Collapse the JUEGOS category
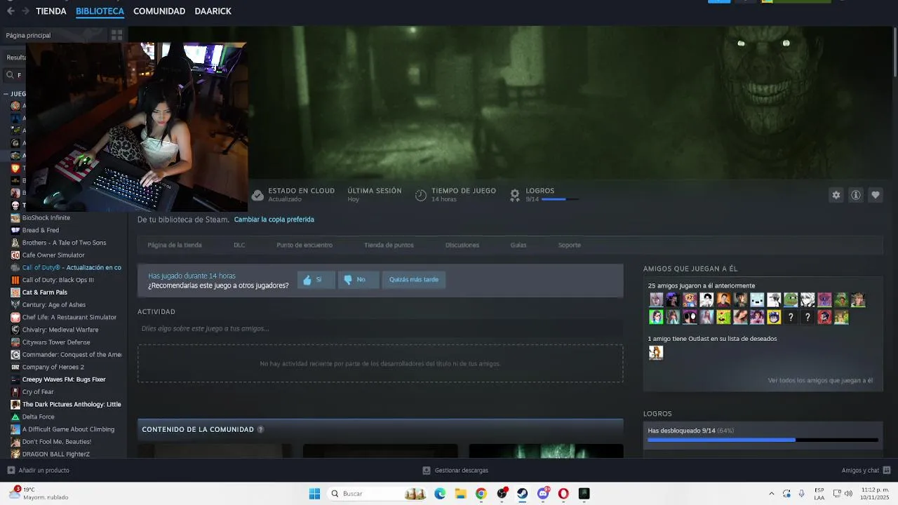The image size is (898, 505). click(x=6, y=93)
